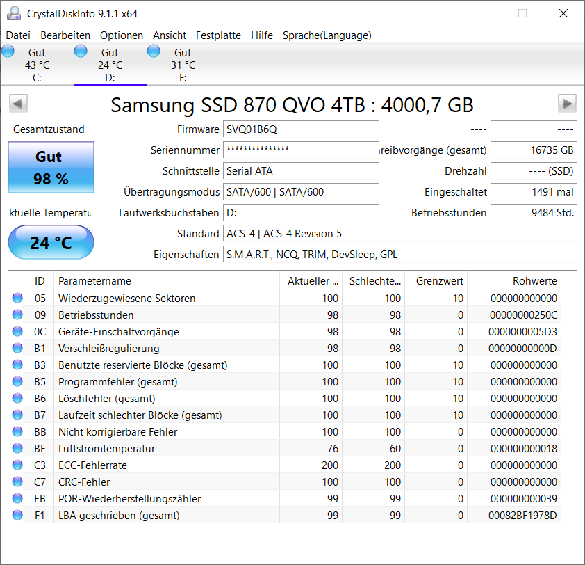Click status orb of Wiederzugewiesene Sektoren row
The height and width of the screenshot is (565, 585).
17,299
